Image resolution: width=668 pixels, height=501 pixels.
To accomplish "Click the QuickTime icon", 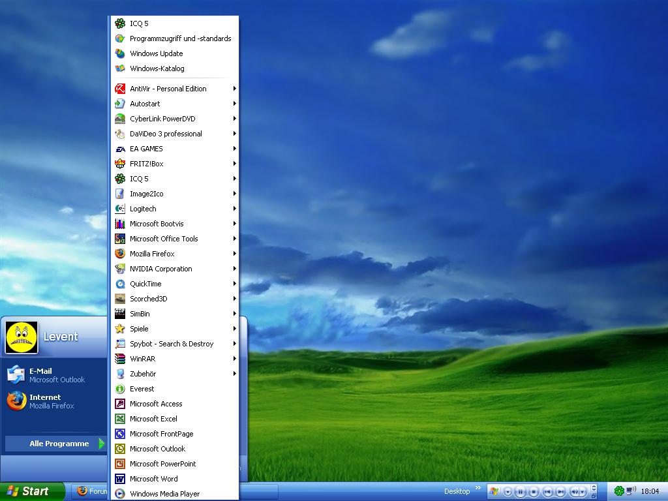I will [x=120, y=284].
